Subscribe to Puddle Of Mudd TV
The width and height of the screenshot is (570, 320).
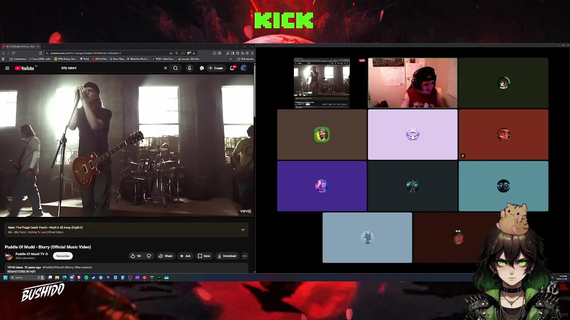pos(63,256)
